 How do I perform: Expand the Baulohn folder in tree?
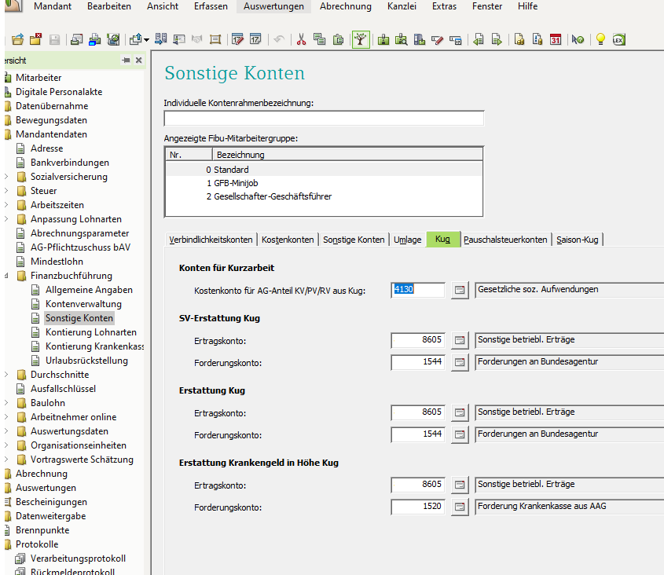pos(7,403)
